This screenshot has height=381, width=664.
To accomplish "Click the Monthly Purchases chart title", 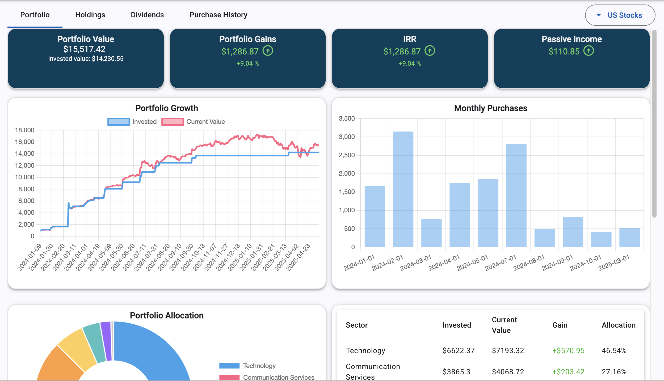I will (490, 108).
